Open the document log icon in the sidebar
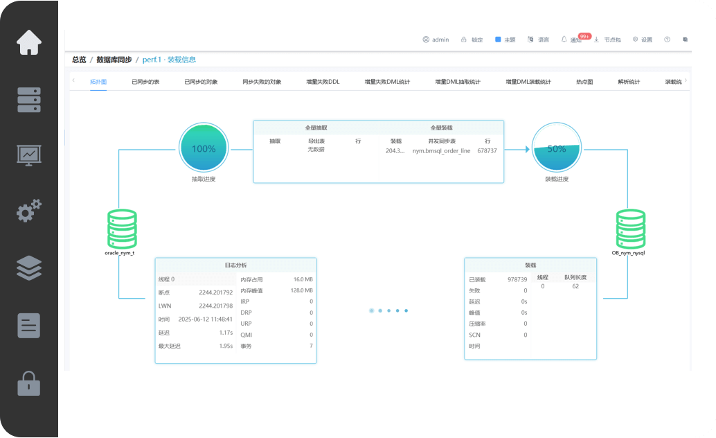The image size is (716, 438). [x=29, y=325]
